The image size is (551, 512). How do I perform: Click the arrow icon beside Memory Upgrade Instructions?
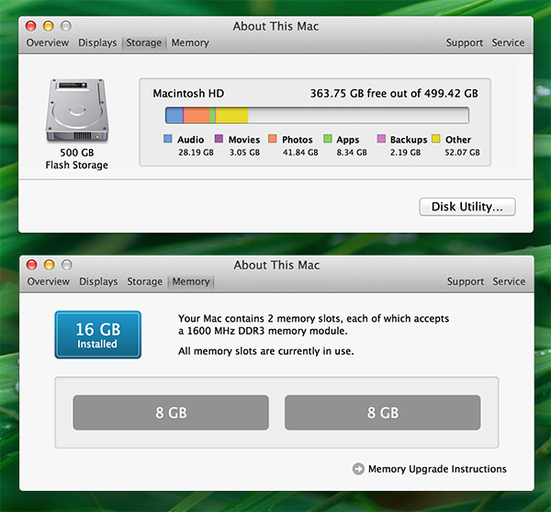(358, 469)
